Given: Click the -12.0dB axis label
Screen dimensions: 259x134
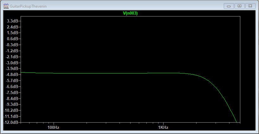Looking at the screenshot, I should point(11,123).
